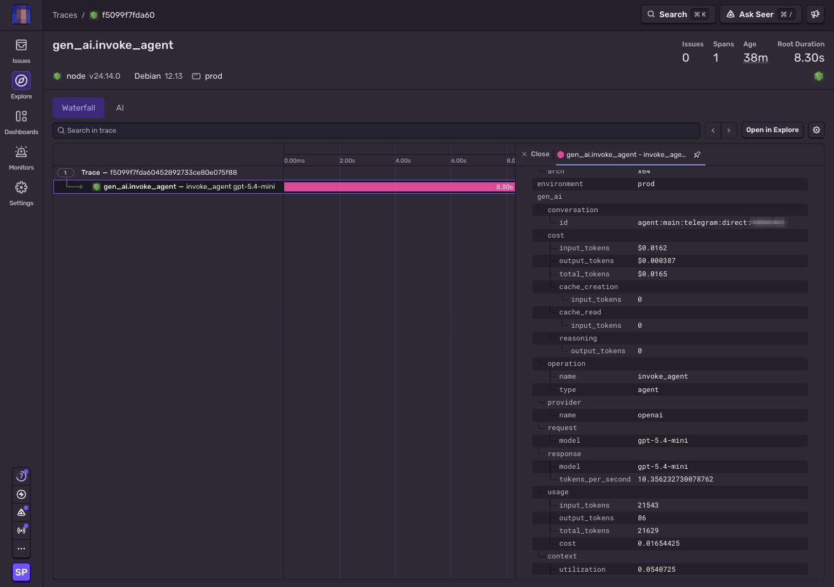Click the lightning bolt sidebar icon
Screen dimensions: 834x587
tap(21, 494)
